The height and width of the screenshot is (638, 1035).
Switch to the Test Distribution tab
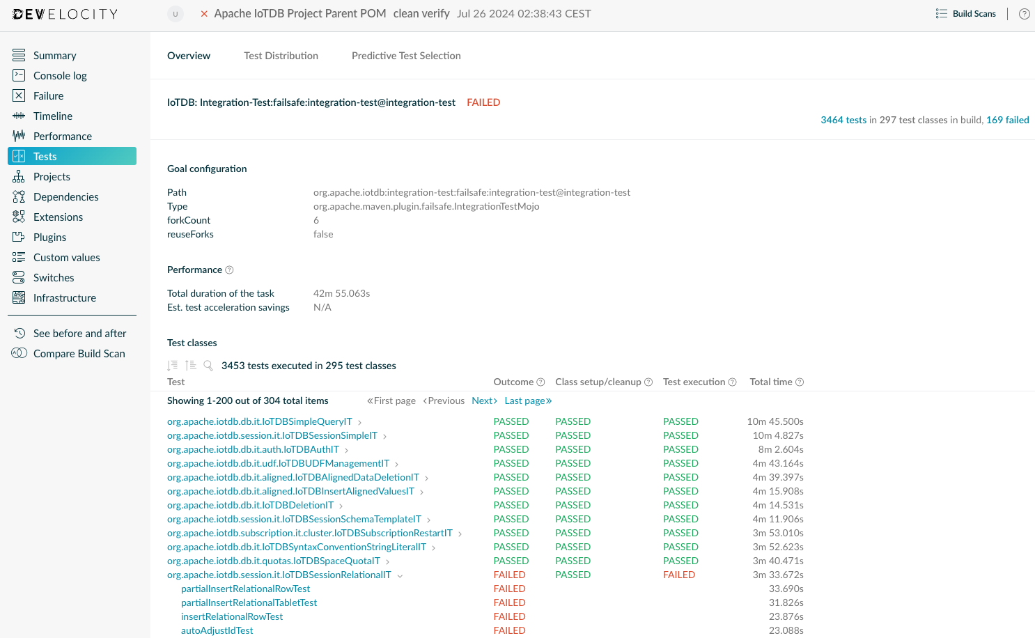pos(281,56)
